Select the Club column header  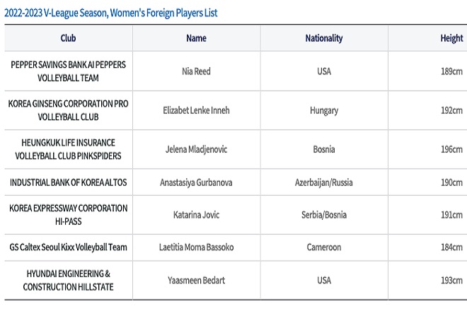click(68, 38)
